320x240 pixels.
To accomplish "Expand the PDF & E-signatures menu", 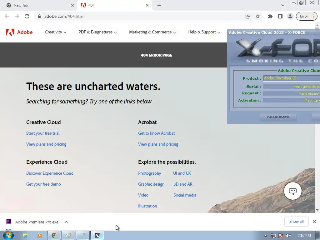I will [x=97, y=32].
